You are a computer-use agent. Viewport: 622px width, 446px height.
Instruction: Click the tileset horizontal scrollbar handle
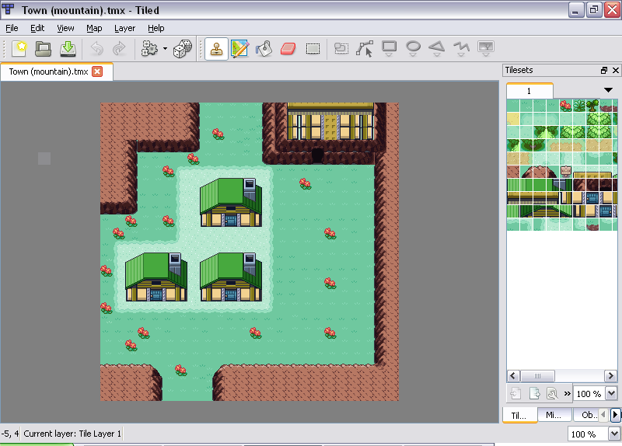point(537,376)
